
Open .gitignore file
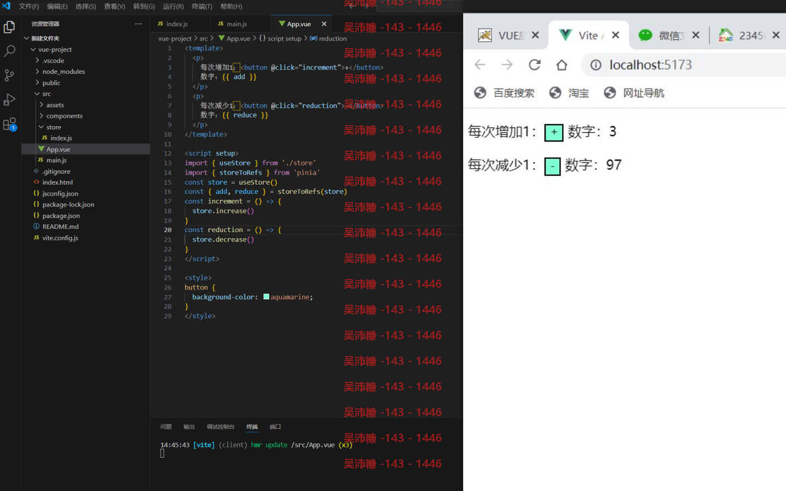point(86,171)
